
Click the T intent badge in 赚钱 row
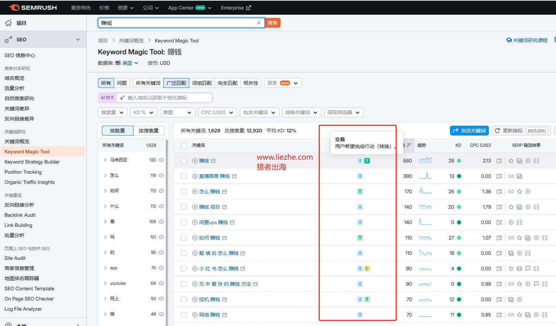pos(367,161)
